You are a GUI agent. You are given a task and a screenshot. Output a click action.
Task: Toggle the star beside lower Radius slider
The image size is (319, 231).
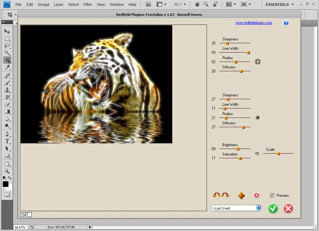click(x=258, y=118)
